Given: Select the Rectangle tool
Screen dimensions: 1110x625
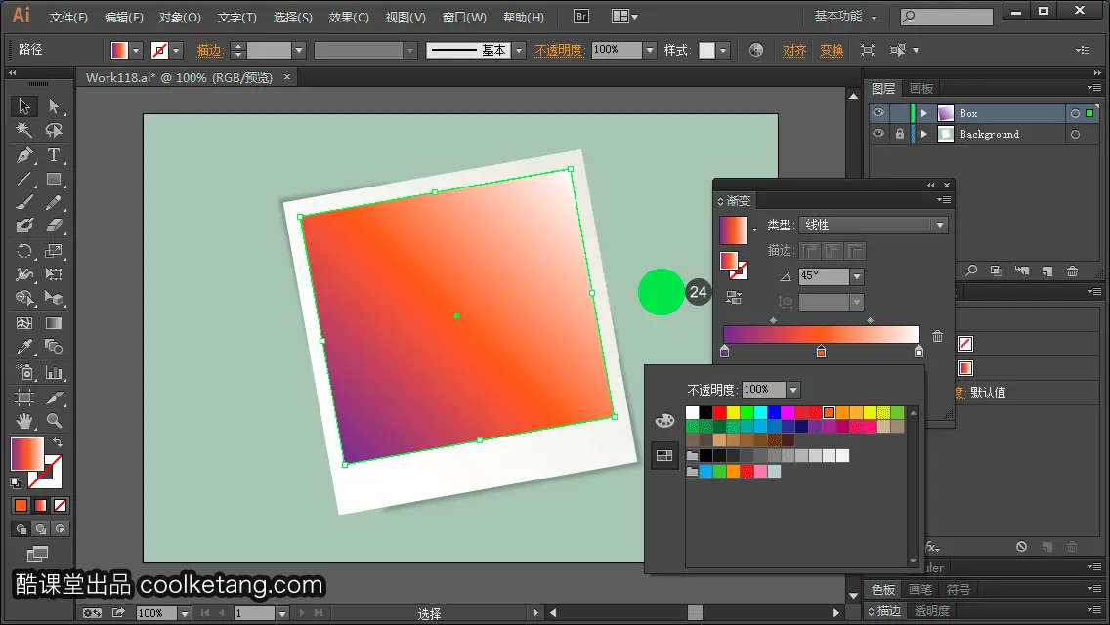Looking at the screenshot, I should pos(54,179).
